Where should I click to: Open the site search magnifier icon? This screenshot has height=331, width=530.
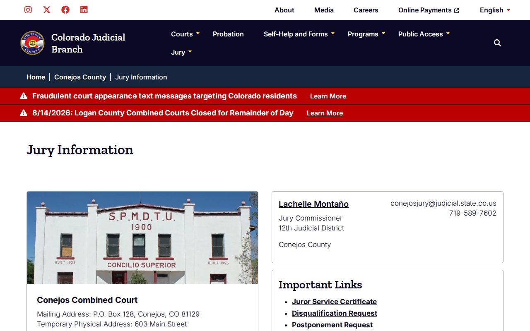click(498, 43)
